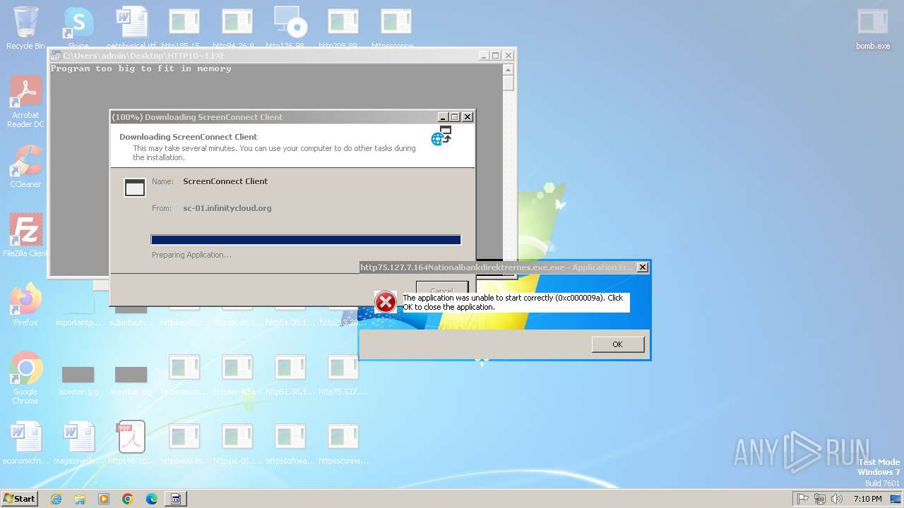Select the http75.127... desktop file
Image resolution: width=904 pixels, height=508 pixels.
pos(343,374)
